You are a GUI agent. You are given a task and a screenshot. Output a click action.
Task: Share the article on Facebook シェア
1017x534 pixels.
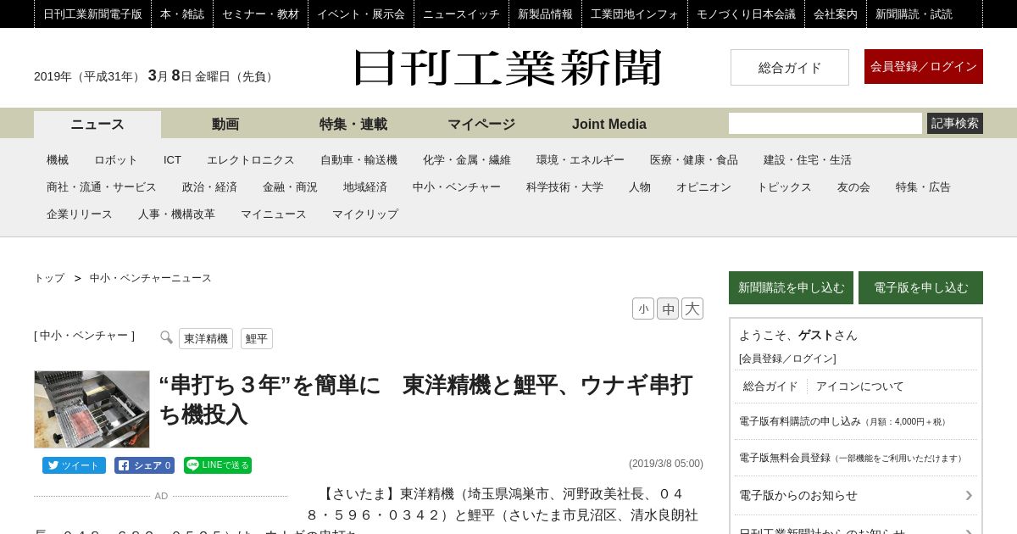(x=144, y=465)
